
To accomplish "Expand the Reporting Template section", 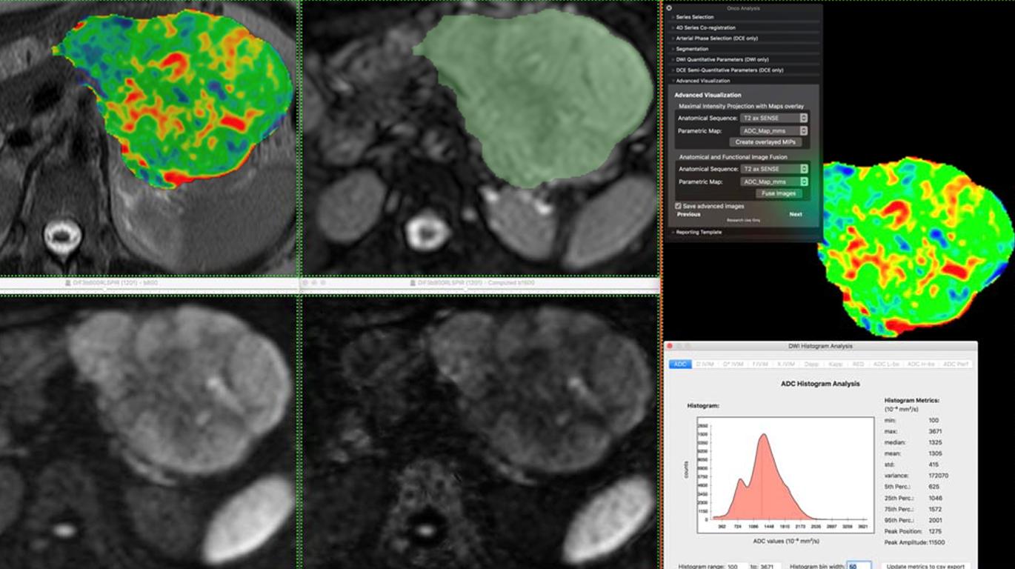I will click(700, 231).
